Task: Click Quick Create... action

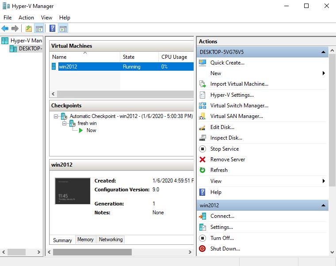Action: [x=227, y=63]
